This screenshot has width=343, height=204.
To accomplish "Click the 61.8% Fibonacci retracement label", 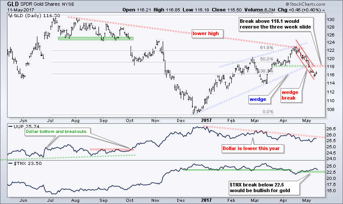I will pyautogui.click(x=266, y=48).
